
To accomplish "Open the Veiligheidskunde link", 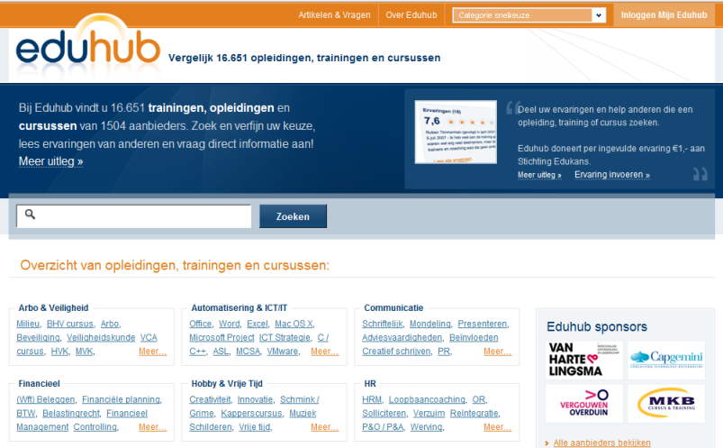I will coord(101,338).
